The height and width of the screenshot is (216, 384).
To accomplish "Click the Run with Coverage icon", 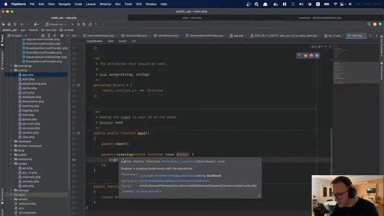I will (x=84, y=24).
